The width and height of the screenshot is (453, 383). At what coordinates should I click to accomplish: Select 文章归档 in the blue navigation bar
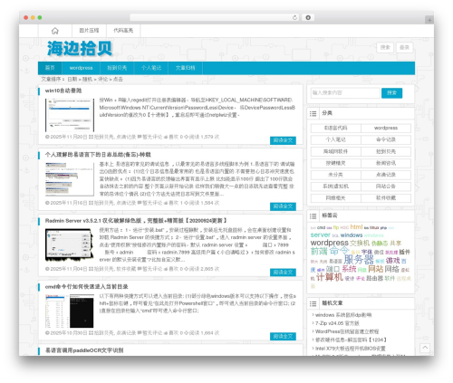[185, 68]
